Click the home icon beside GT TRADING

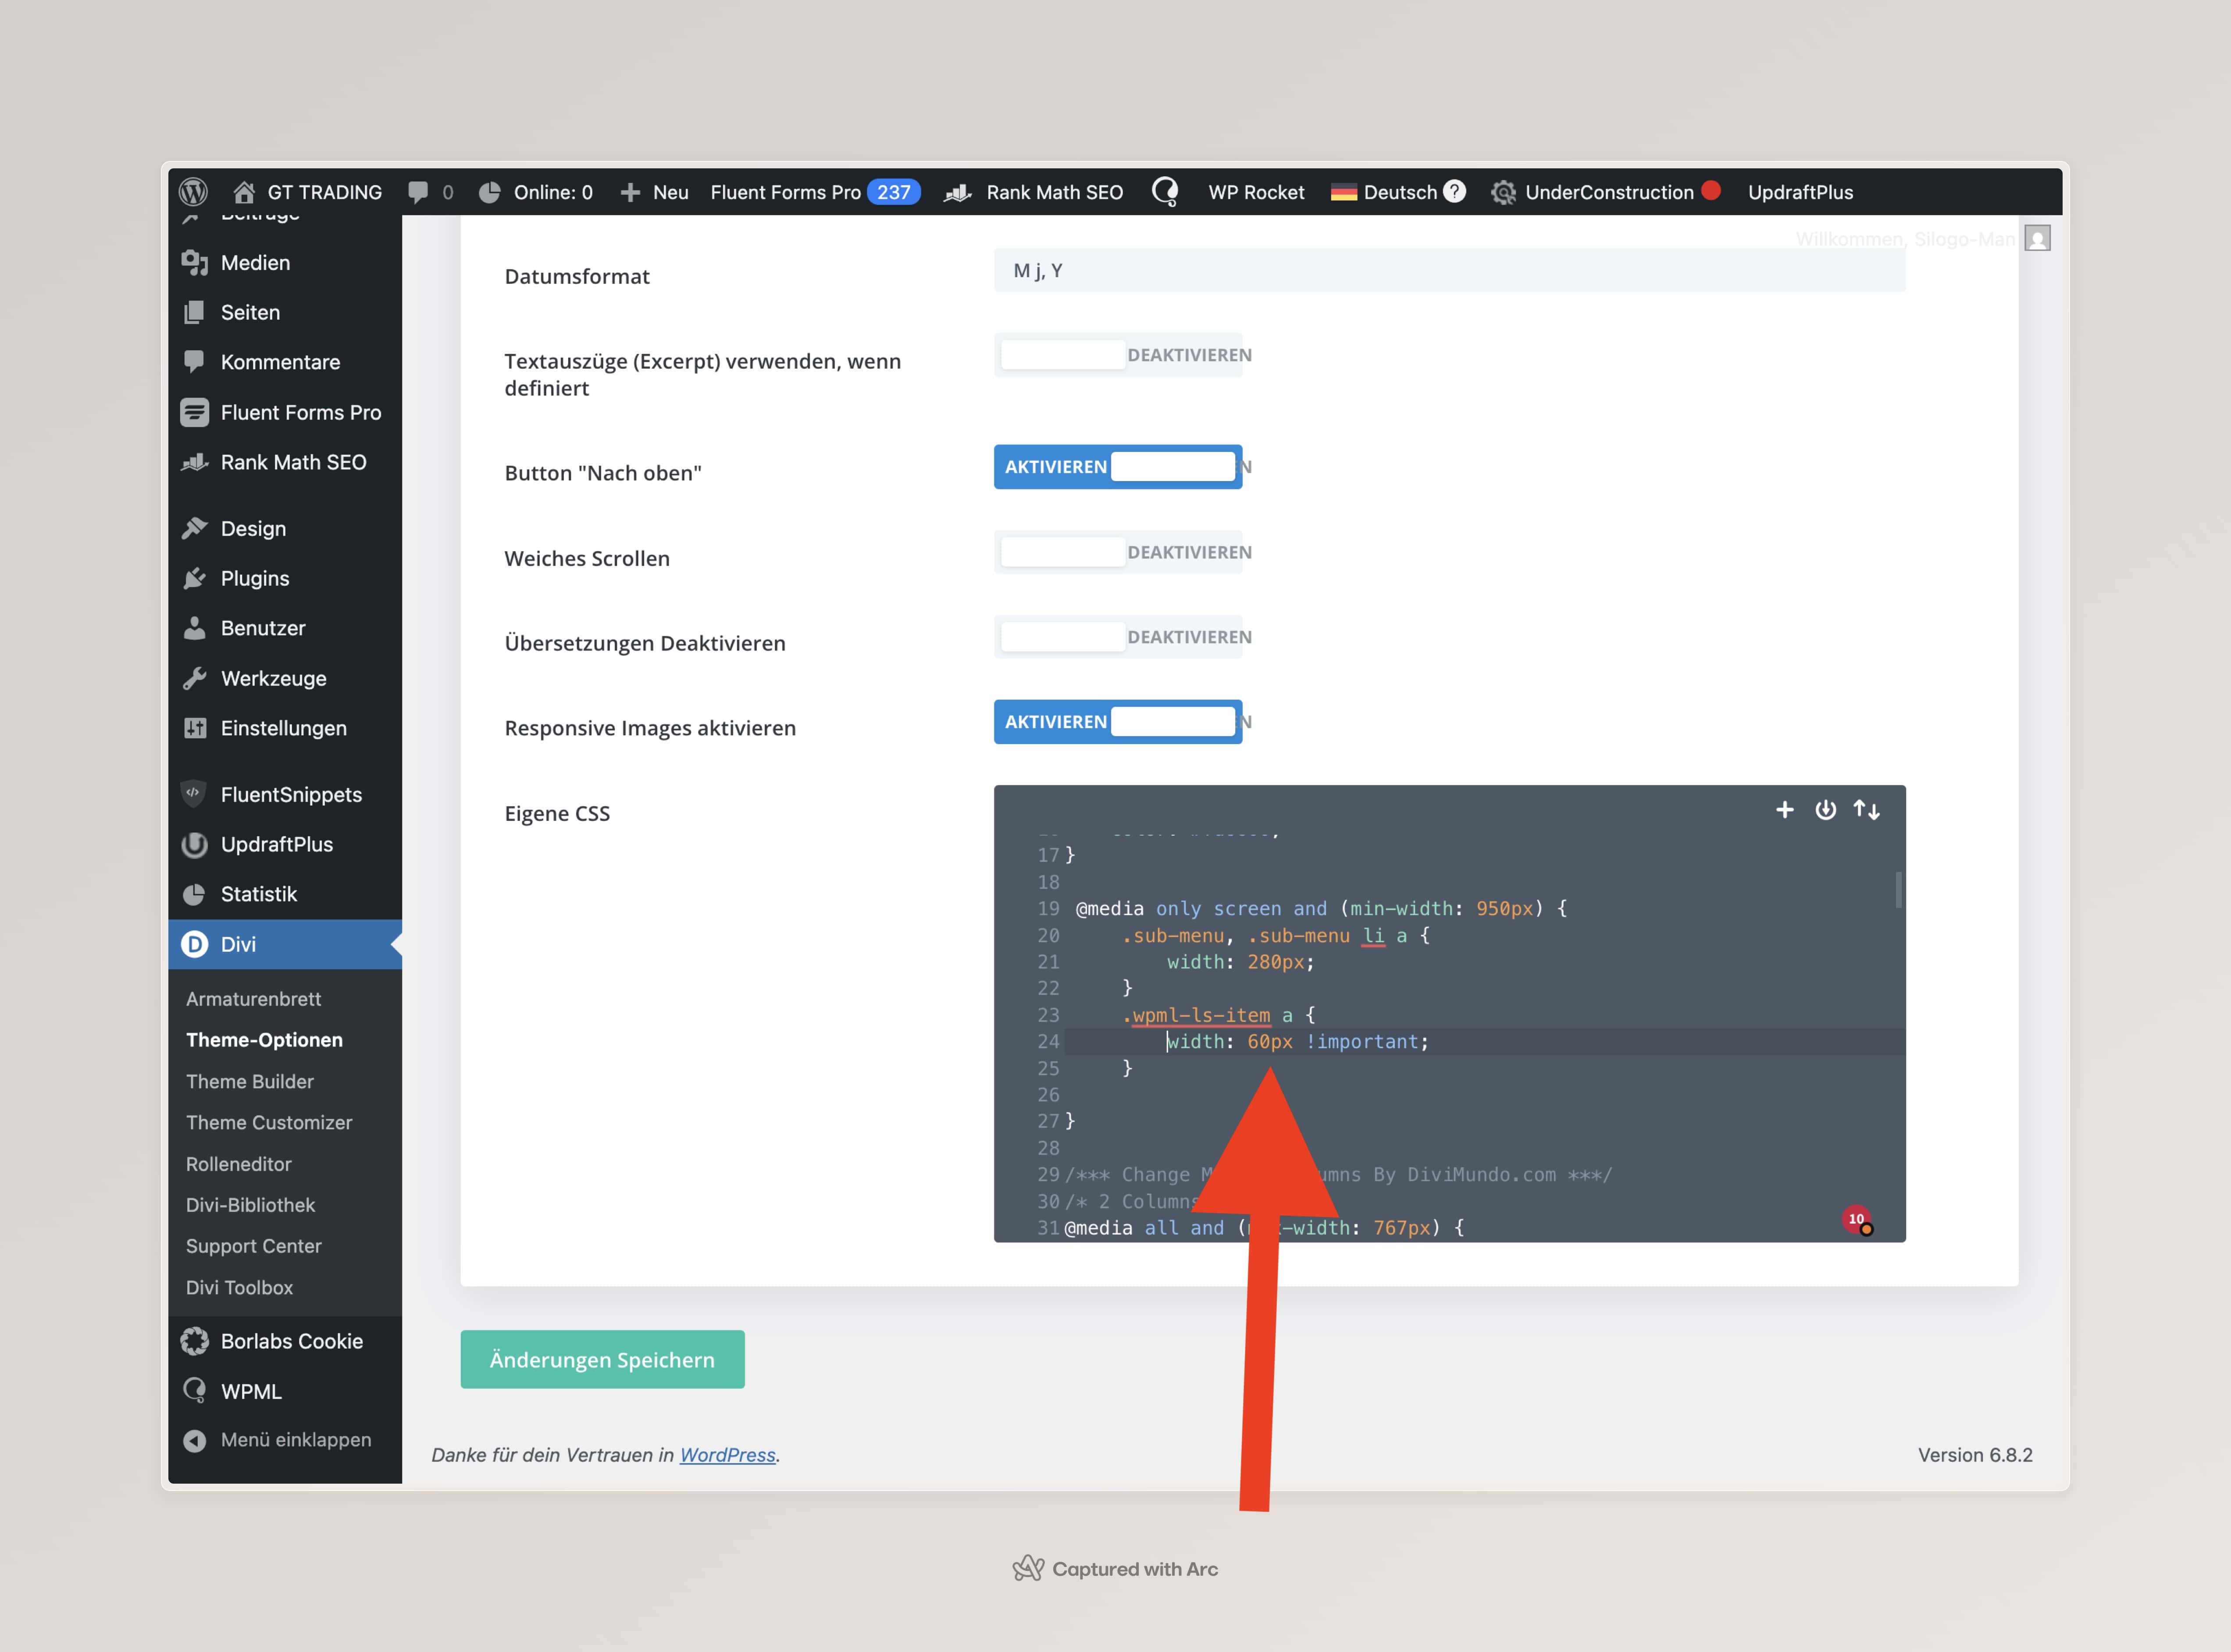(243, 192)
